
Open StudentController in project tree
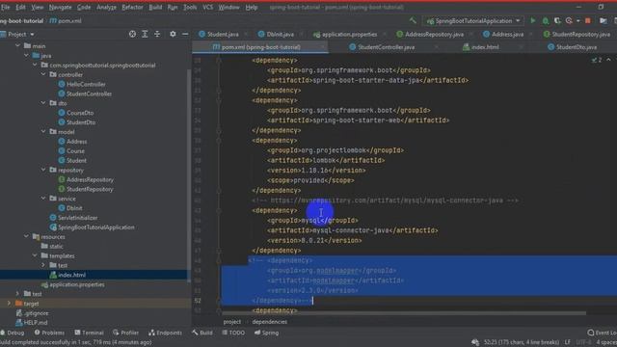[x=89, y=93]
